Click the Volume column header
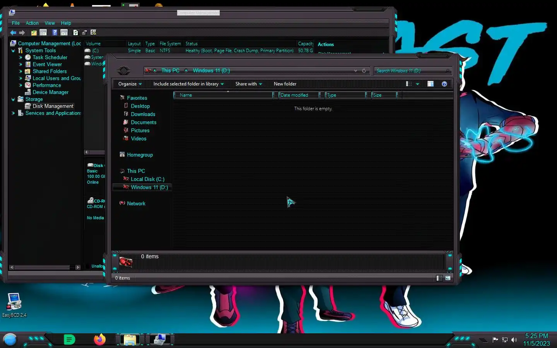The width and height of the screenshot is (557, 348). pyautogui.click(x=105, y=44)
